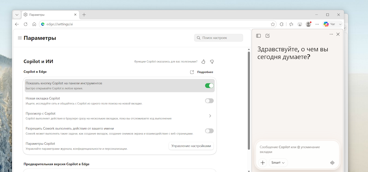Open the Copilot pane ellipsis options menu
The height and width of the screenshot is (172, 368).
(331, 34)
